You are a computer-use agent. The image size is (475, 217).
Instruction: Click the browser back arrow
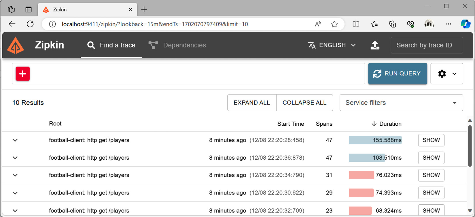point(12,24)
